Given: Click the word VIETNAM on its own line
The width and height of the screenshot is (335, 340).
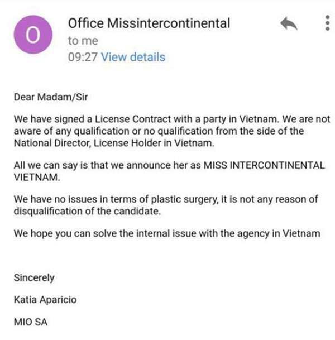Looking at the screenshot, I should point(37,178).
